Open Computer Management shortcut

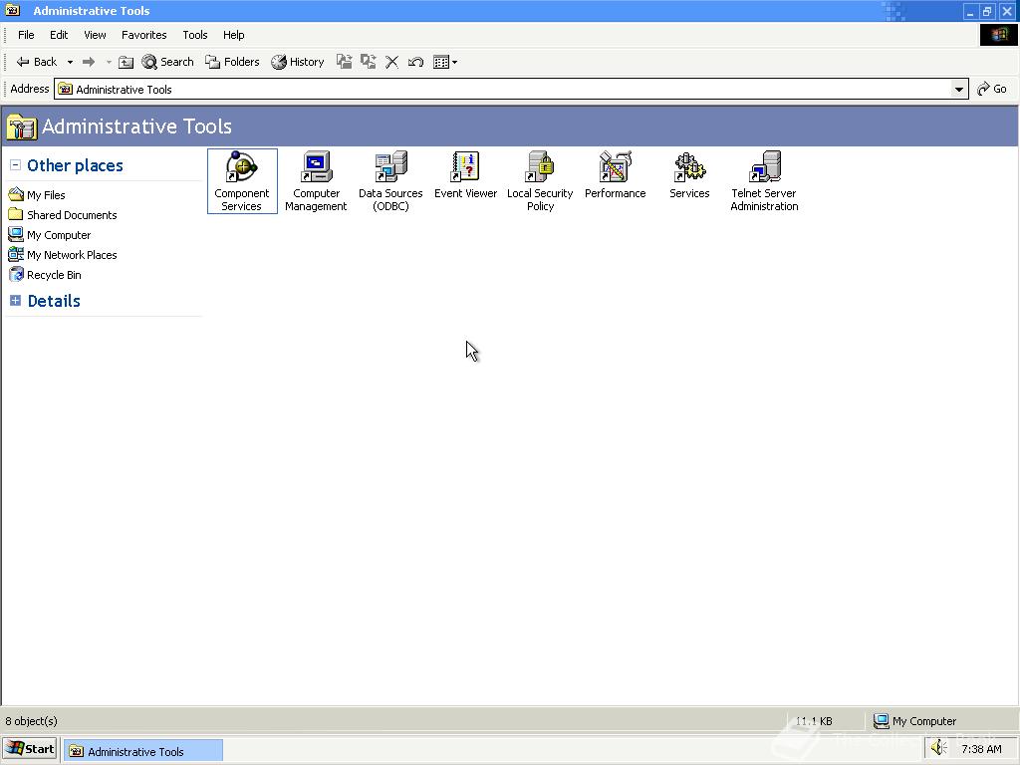[x=316, y=181]
